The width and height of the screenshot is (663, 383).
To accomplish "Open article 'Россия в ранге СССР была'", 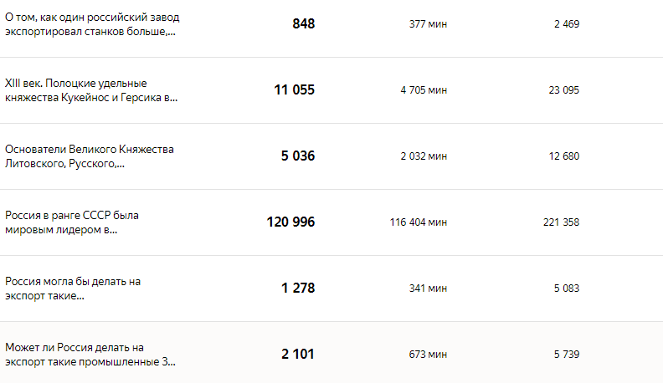I will click(72, 222).
